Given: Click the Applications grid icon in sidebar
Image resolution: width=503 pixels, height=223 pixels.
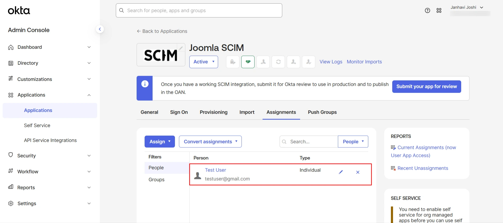Looking at the screenshot, I should (x=11, y=95).
